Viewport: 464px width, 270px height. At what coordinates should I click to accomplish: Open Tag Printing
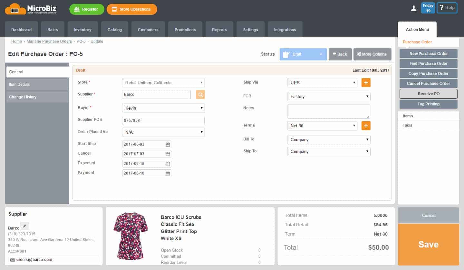429,104
